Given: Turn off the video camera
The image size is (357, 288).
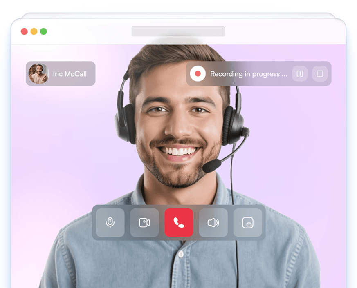Looking at the screenshot, I should [144, 223].
